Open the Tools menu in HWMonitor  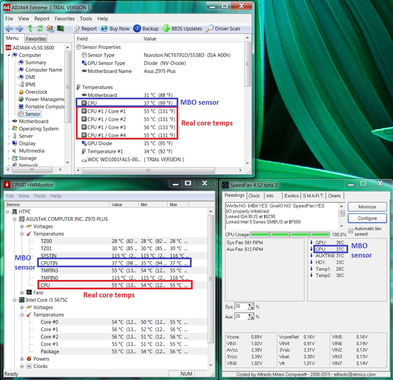tap(40, 196)
